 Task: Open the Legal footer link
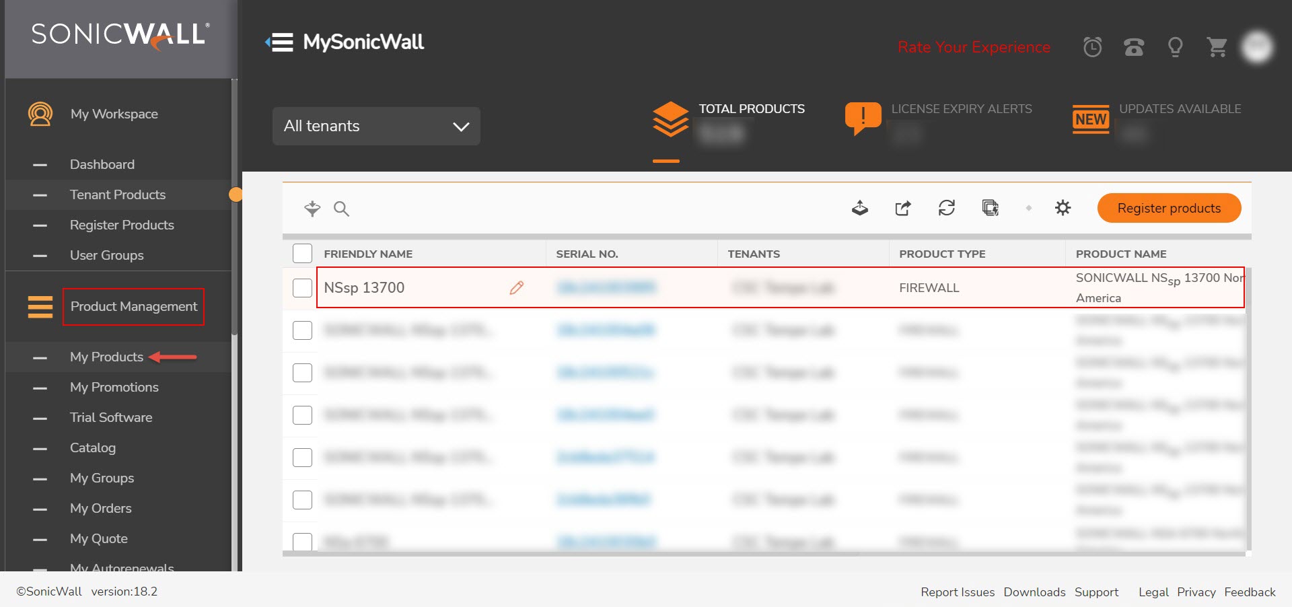(x=1153, y=592)
